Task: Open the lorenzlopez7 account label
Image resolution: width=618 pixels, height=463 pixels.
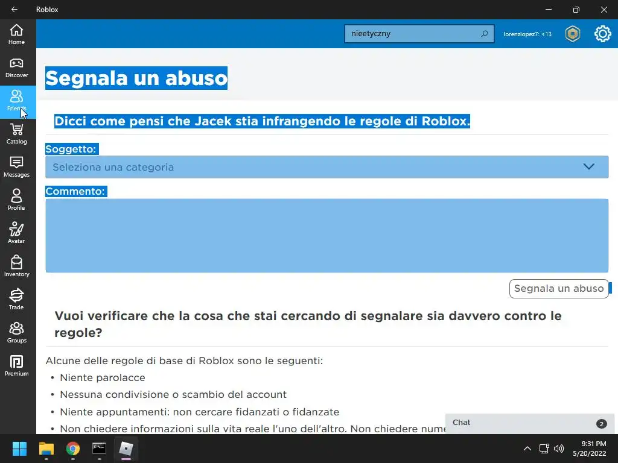Action: [x=527, y=34]
